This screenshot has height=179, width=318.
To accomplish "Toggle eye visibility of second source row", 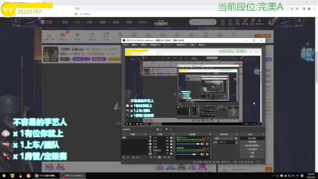I will point(167,141).
